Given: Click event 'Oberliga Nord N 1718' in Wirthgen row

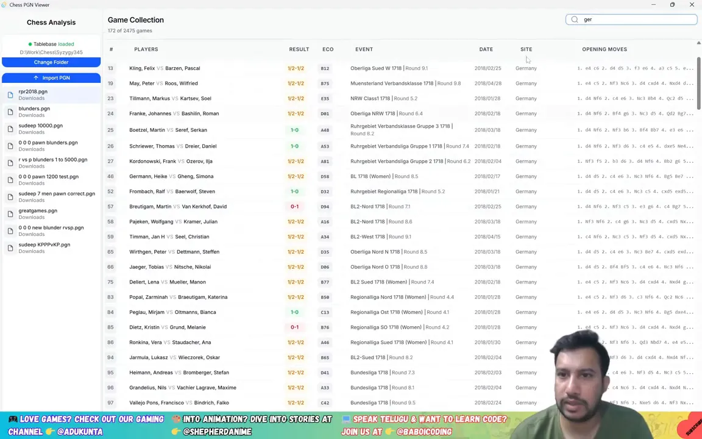Looking at the screenshot, I should [375, 252].
